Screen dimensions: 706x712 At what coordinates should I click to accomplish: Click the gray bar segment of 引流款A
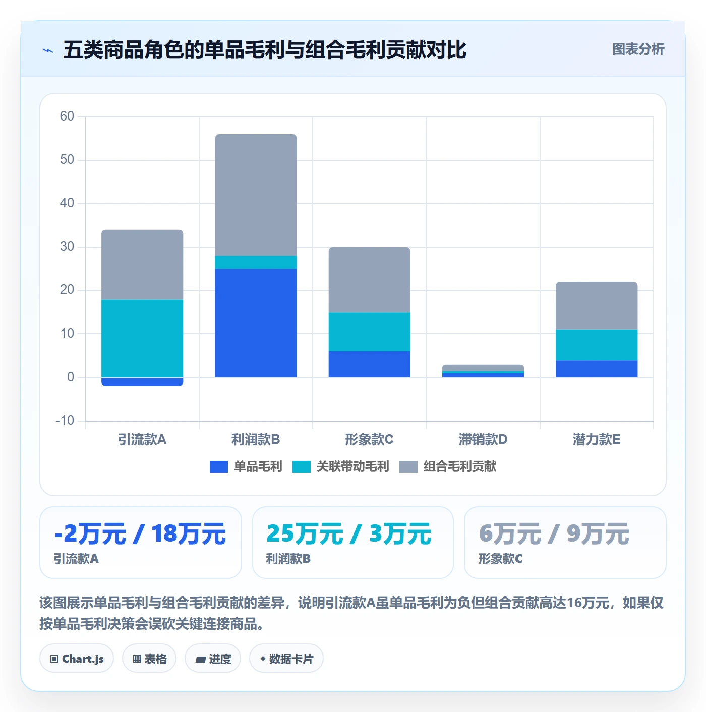point(142,265)
